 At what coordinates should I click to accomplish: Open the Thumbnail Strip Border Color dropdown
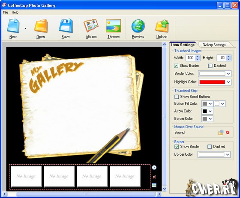[207, 118]
